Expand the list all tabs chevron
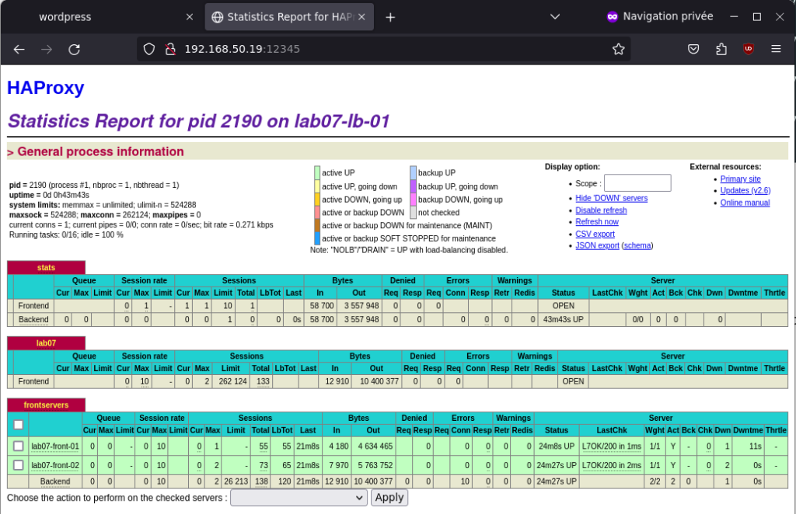796x514 pixels. point(554,16)
